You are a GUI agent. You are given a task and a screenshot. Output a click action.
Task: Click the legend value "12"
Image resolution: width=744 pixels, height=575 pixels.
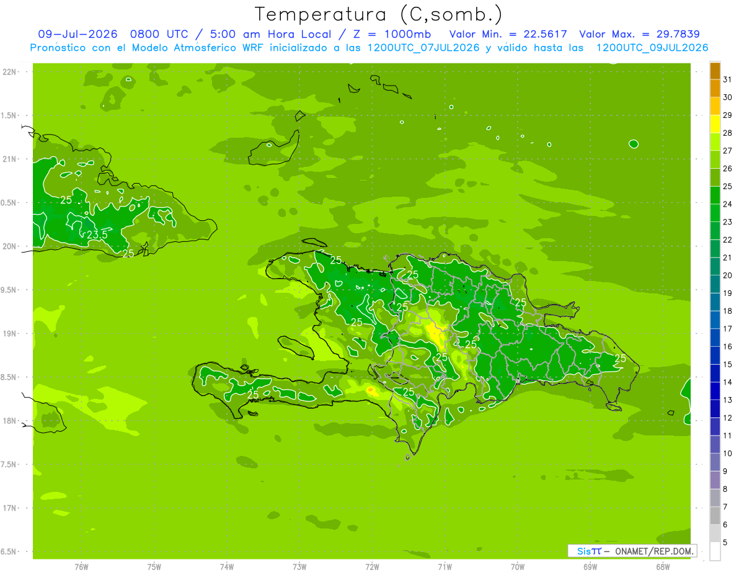click(728, 418)
